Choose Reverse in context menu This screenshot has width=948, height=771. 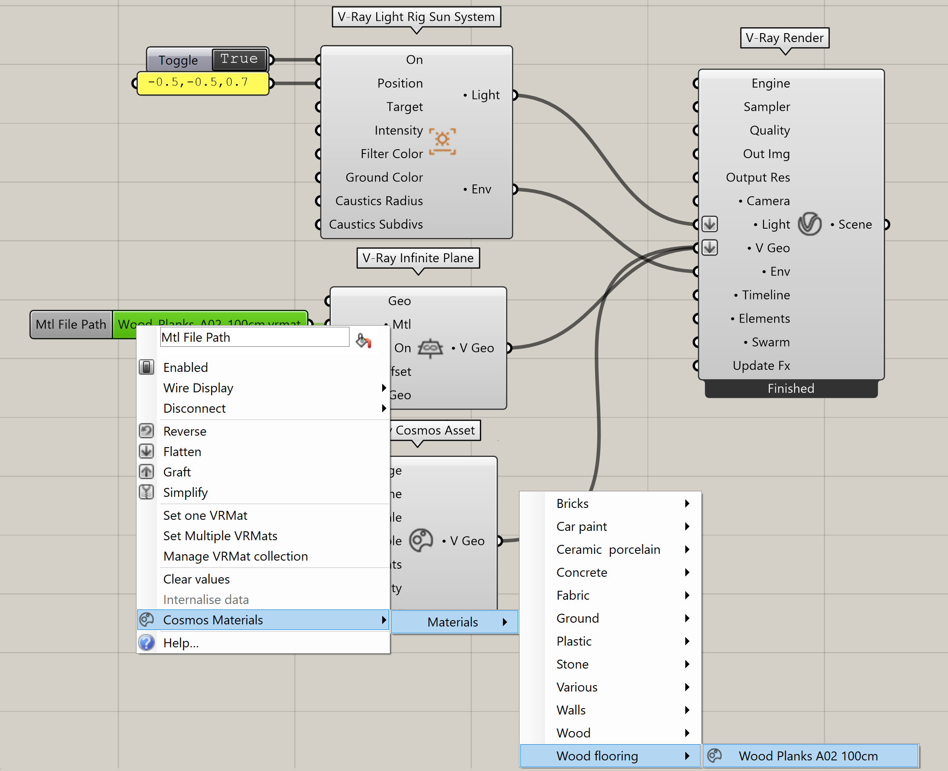coord(263,431)
